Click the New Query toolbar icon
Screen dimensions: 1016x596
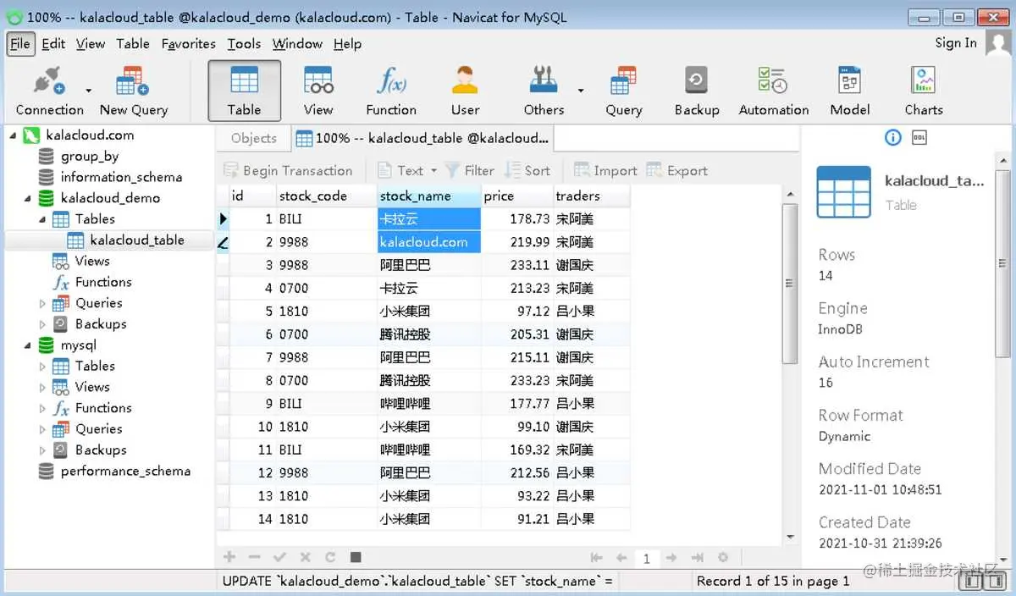click(133, 91)
